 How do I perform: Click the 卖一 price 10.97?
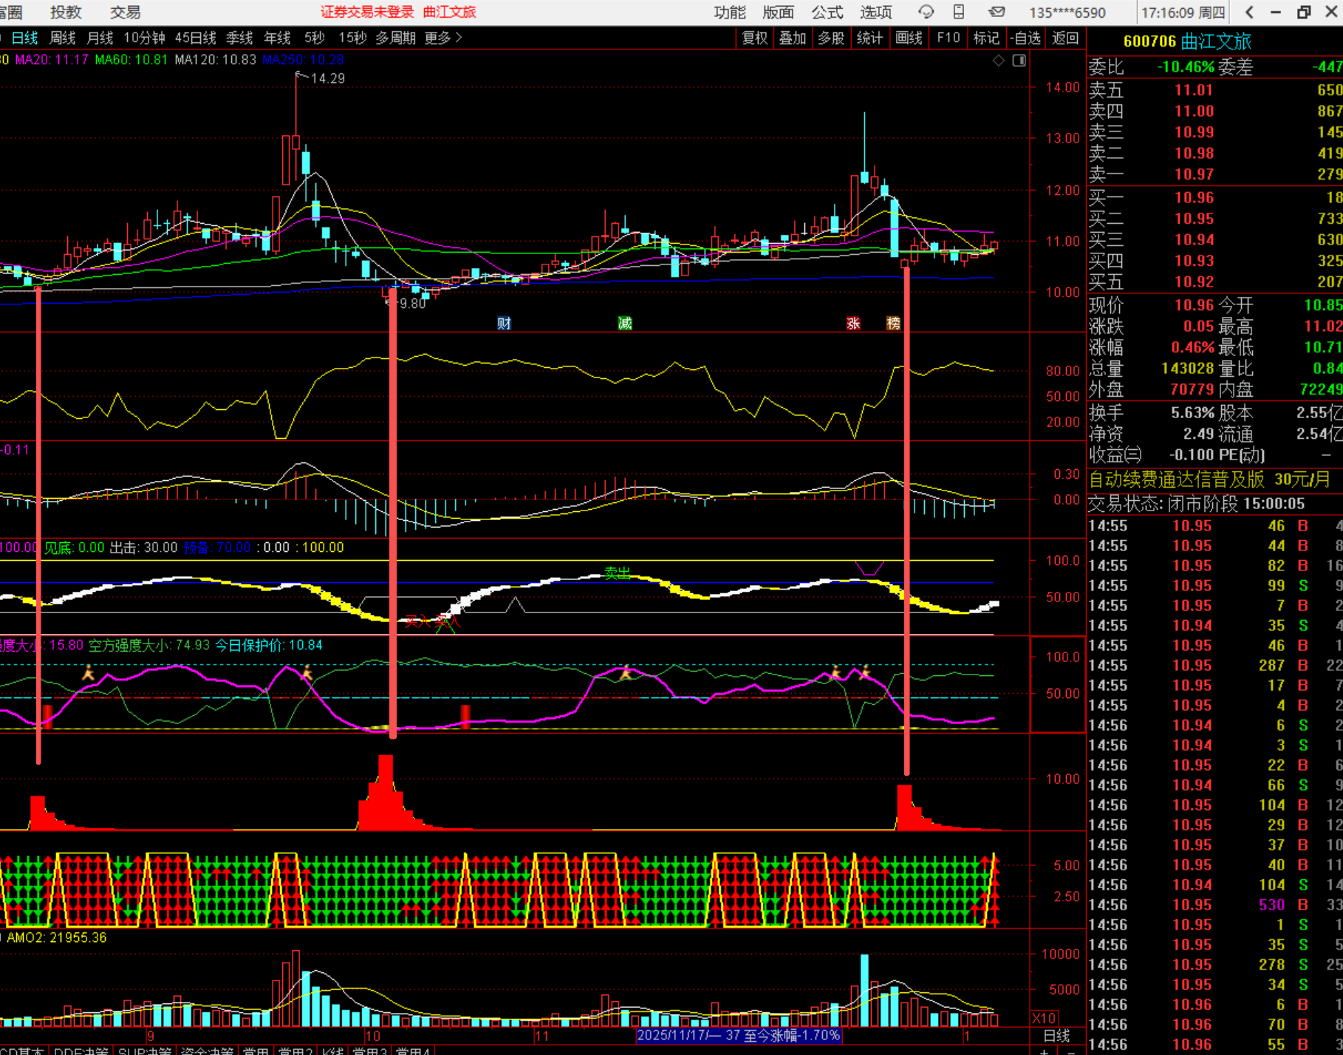1194,174
